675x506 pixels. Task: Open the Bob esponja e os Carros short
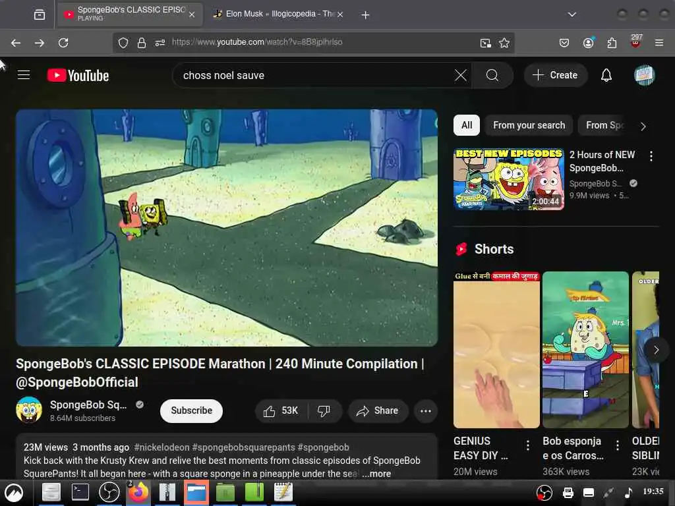pos(585,350)
